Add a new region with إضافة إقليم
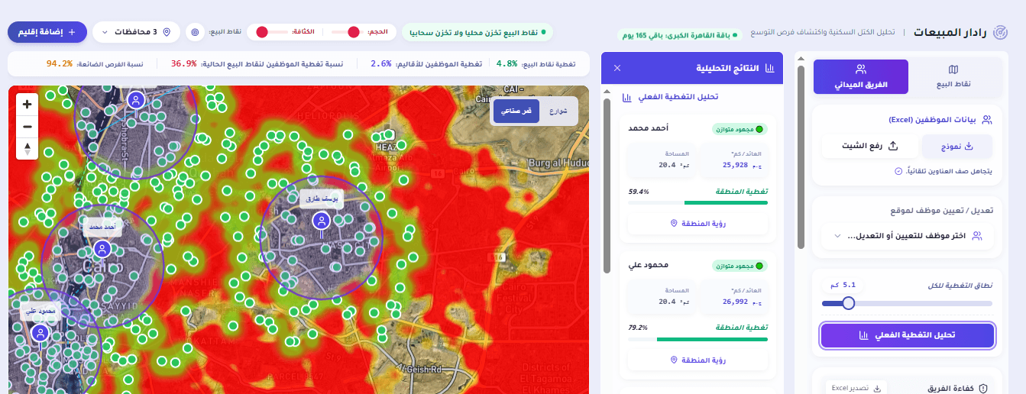The height and width of the screenshot is (394, 1026). pos(47,32)
